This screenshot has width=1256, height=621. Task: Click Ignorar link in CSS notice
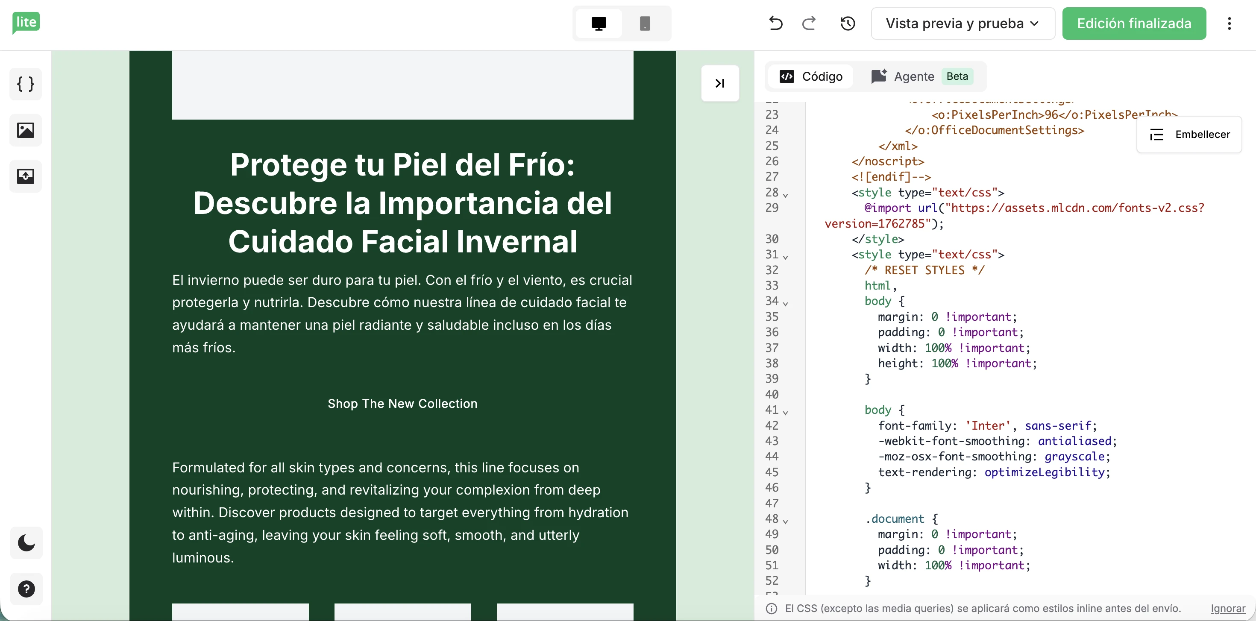[x=1228, y=608]
